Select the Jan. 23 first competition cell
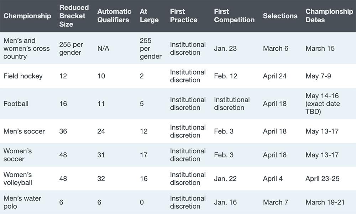Screen dimensions: 356x214 pyautogui.click(x=225, y=49)
